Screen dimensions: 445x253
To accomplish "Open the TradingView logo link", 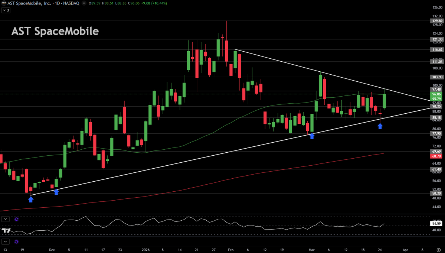I will point(6,231).
